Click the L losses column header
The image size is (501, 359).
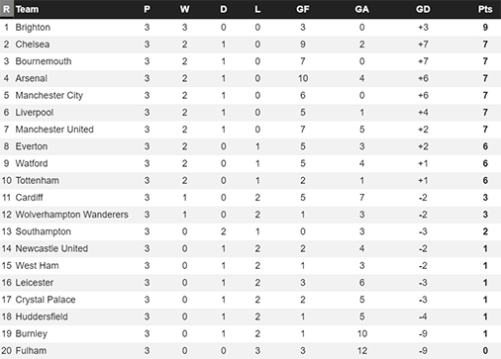(x=257, y=9)
